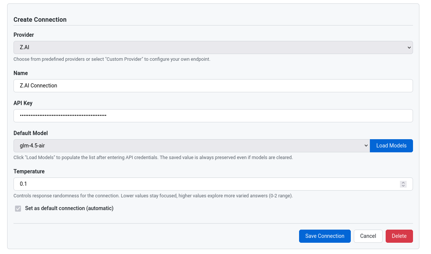The height and width of the screenshot is (254, 431).
Task: Click the API Key field label
Action: [23, 103]
